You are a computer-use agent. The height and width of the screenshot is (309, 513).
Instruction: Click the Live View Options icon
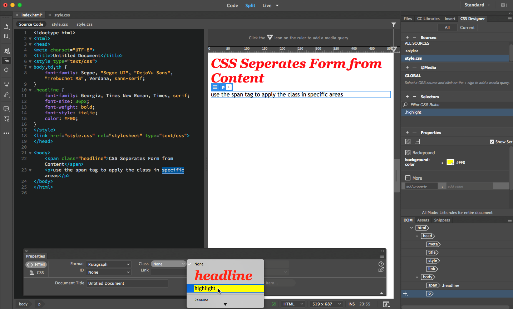coord(6,51)
